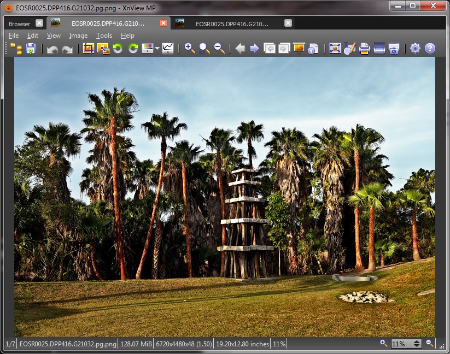Viewport: 450px width, 354px height.
Task: Open image properties info icon
Action: (313, 49)
